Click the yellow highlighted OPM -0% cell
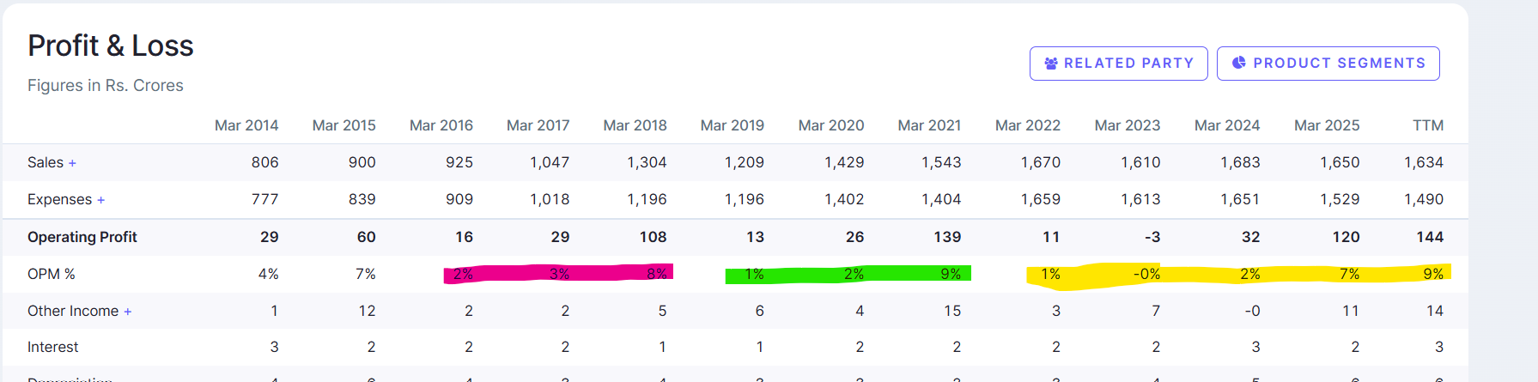The height and width of the screenshot is (382, 1538). coord(1146,274)
